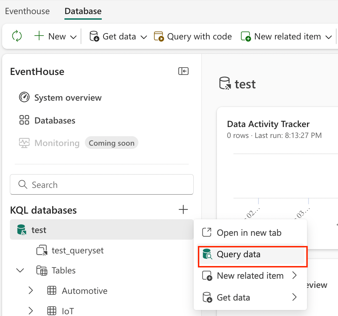Expand the Automotive table node
The image size is (338, 316).
coord(31,291)
